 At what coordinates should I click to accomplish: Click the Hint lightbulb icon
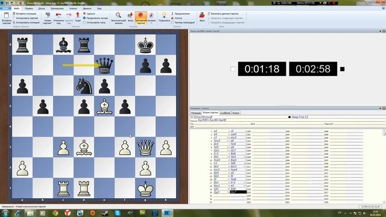pos(164,15)
